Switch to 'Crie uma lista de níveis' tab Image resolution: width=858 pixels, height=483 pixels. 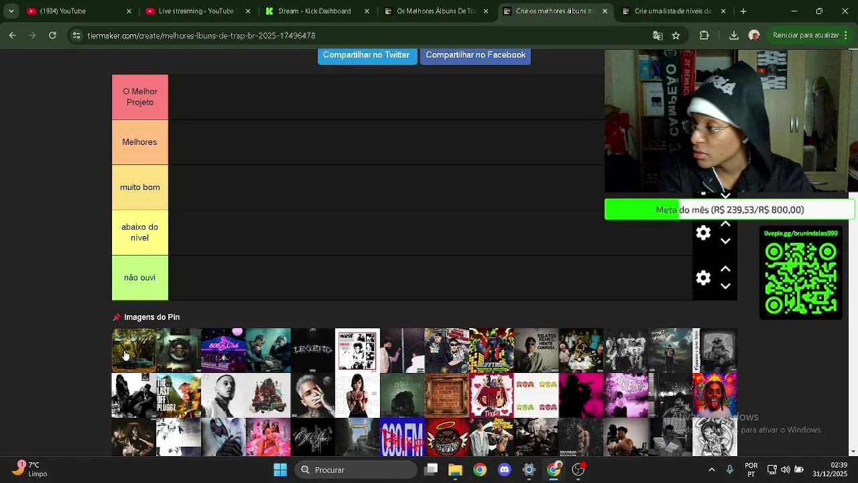tap(672, 11)
